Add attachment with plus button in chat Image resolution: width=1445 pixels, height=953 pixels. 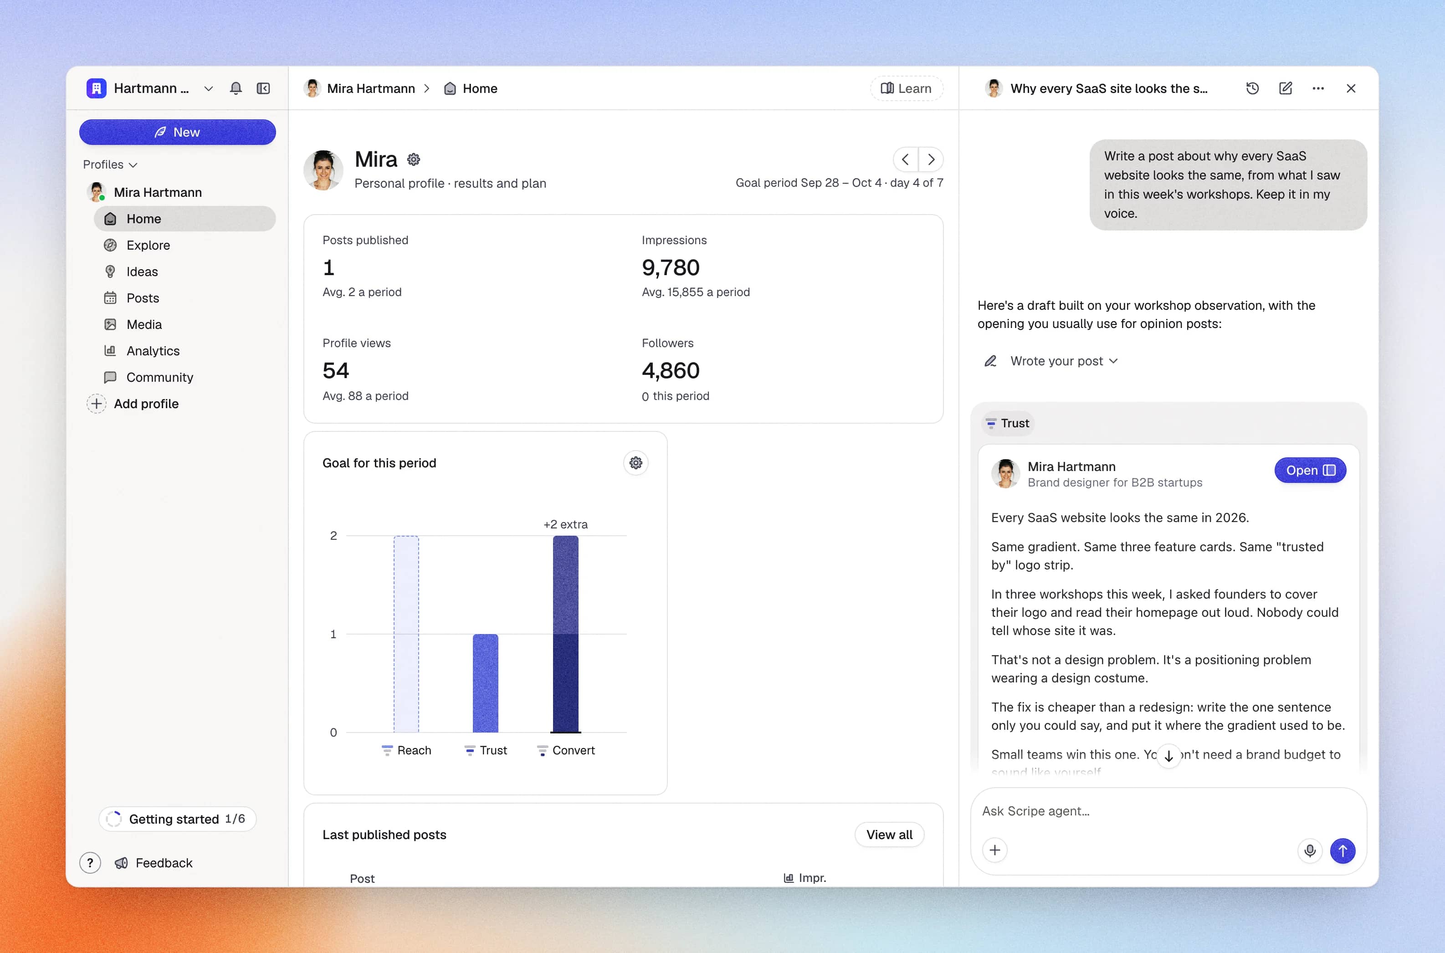(995, 850)
